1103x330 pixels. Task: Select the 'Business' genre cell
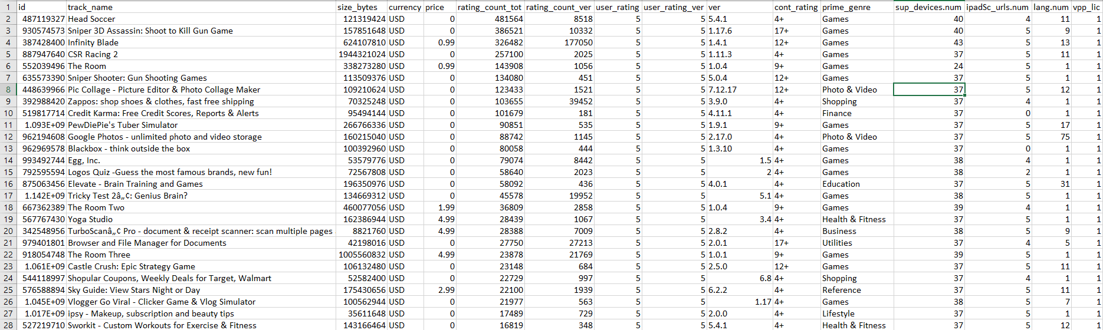tap(857, 231)
